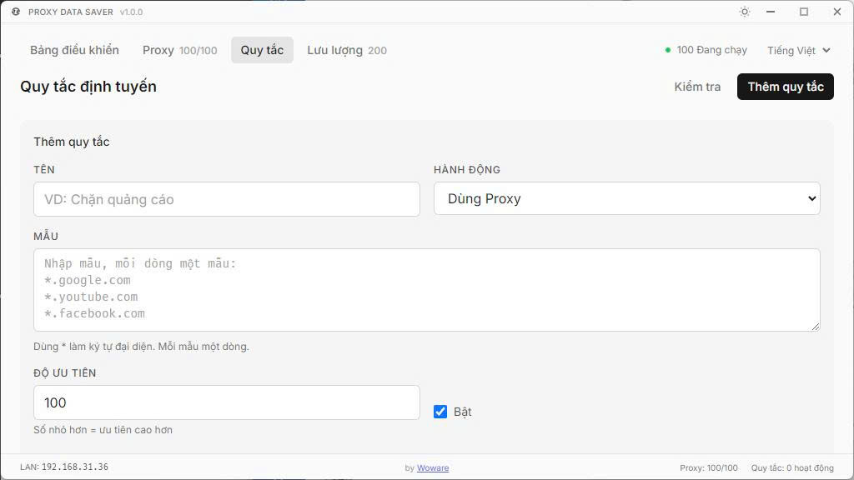Maximize the application window

click(x=804, y=12)
